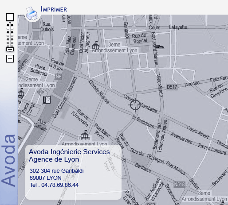The image size is (228, 205).
Task: Click the "Rue du Dauphine" label
Action: pyautogui.click(x=218, y=91)
